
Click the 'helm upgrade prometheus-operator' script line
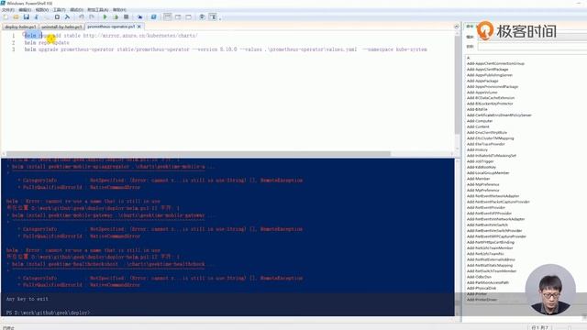coord(226,49)
